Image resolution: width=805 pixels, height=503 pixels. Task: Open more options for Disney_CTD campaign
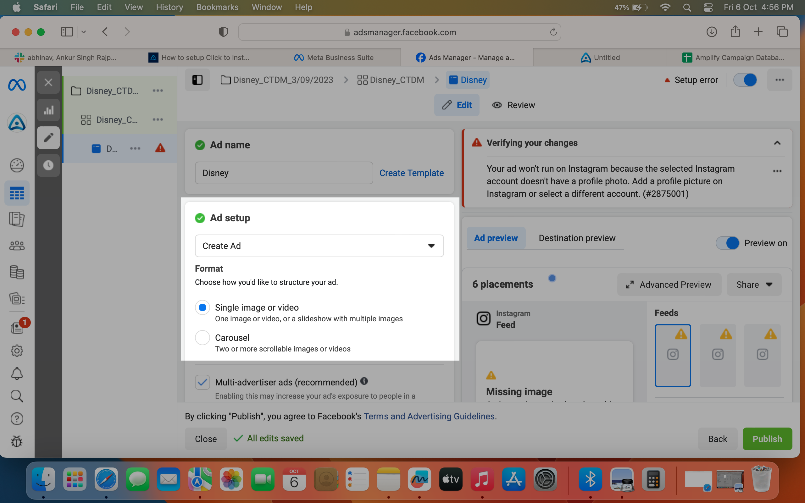tap(158, 91)
